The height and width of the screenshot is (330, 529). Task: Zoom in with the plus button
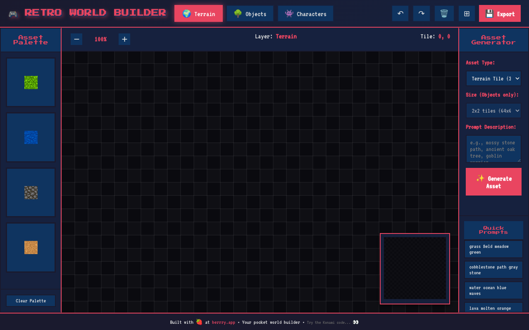(x=124, y=39)
